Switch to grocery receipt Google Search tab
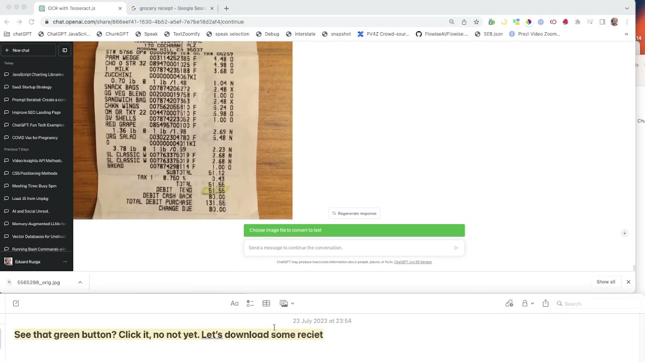This screenshot has width=645, height=362. point(172,9)
